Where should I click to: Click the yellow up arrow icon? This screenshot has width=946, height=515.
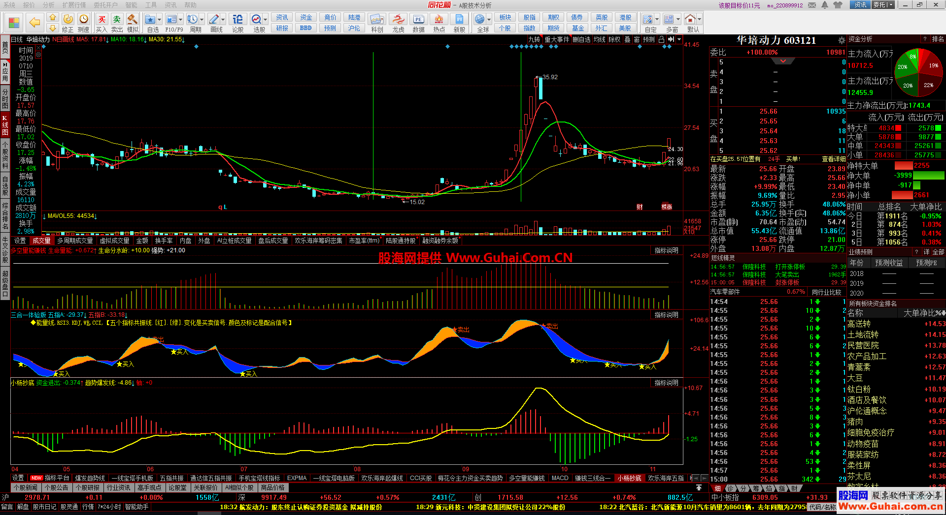53,17
